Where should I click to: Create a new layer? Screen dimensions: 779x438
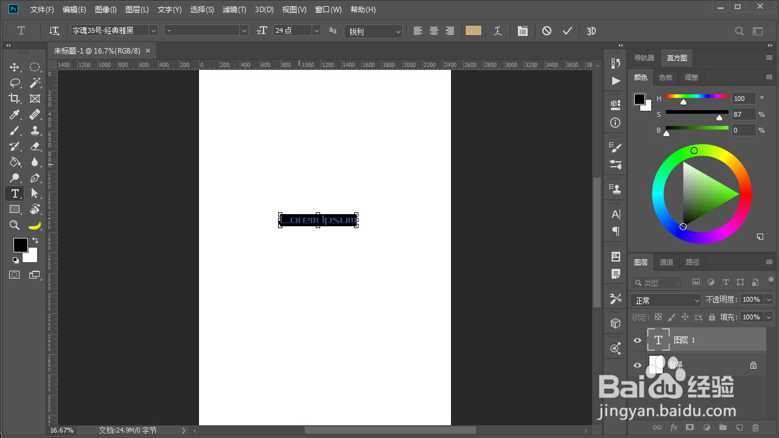739,428
